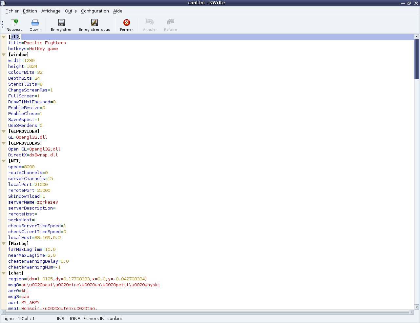Collapse the [il2] section fold marker
This screenshot has height=323, width=420.
4,37
